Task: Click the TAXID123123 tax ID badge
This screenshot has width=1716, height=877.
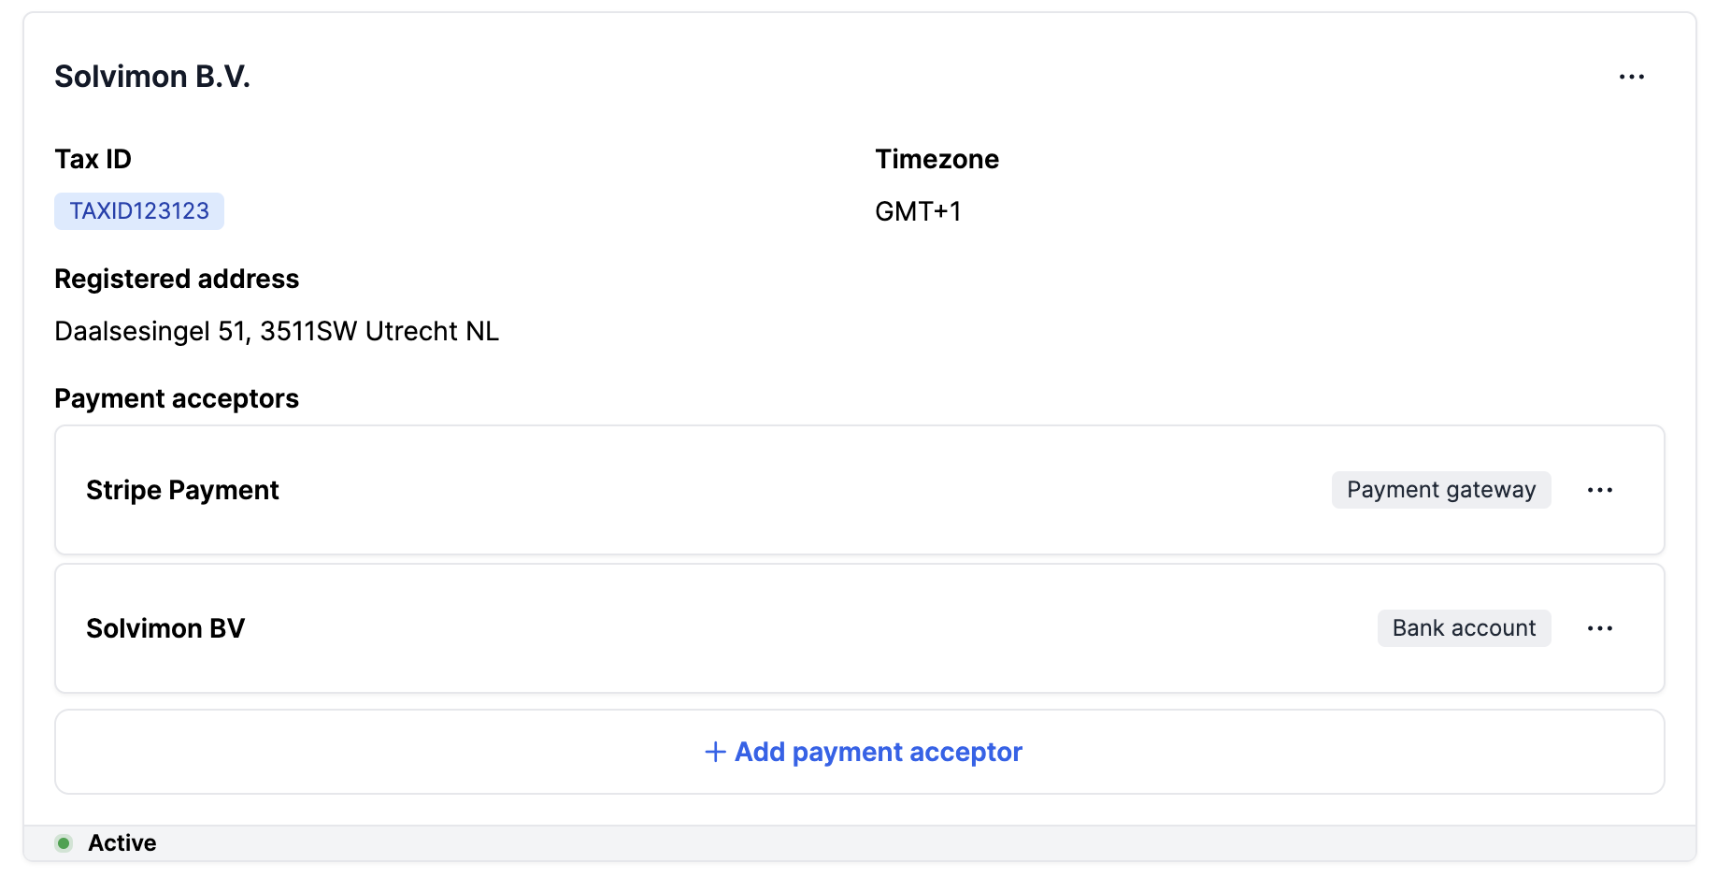Action: pyautogui.click(x=139, y=211)
